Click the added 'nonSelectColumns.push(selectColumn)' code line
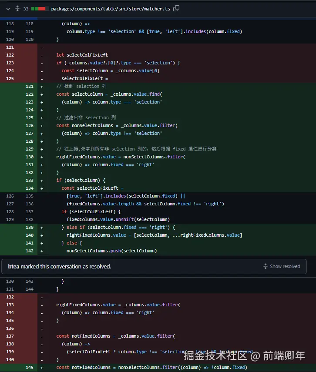Screen dimensions: 316x372 111,251
